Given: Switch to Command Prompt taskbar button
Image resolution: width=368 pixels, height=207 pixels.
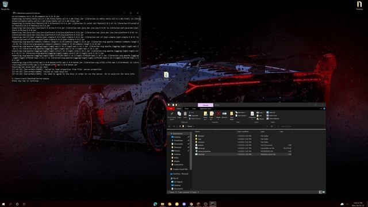Looking at the screenshot, I should [213, 204].
